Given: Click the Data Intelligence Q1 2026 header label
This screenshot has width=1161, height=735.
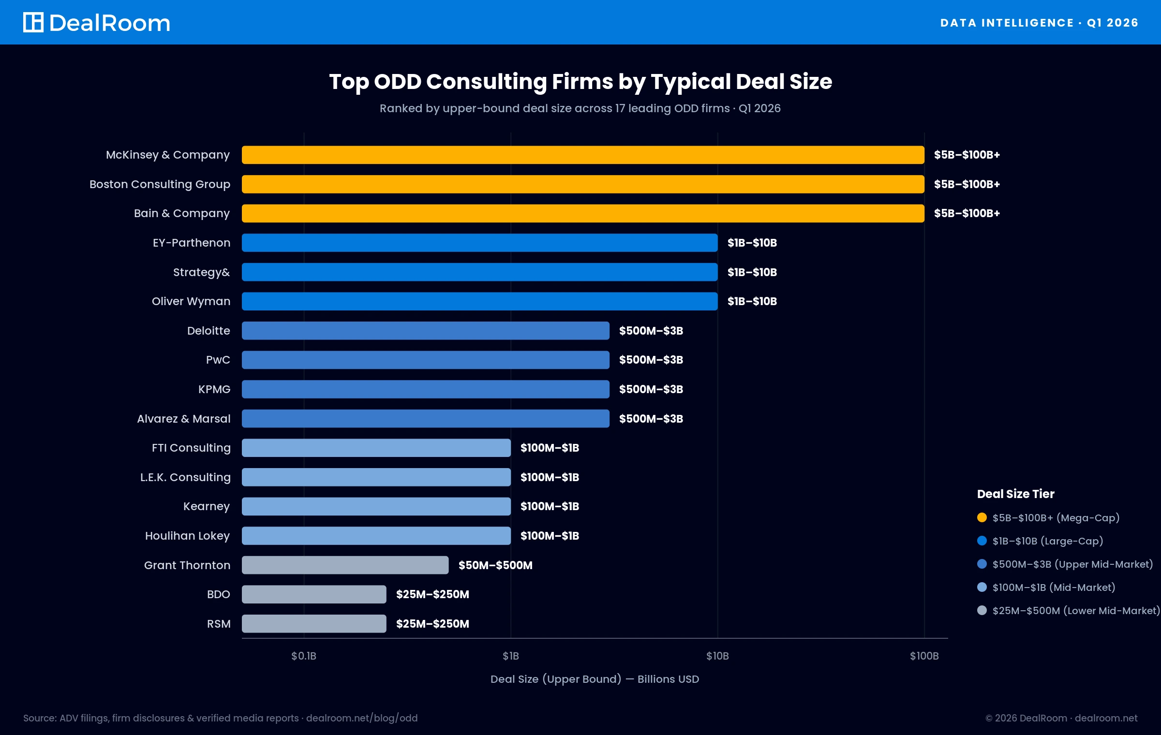Looking at the screenshot, I should tap(1039, 23).
